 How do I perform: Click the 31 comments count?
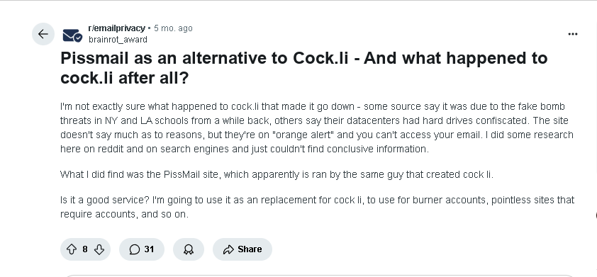tap(149, 249)
